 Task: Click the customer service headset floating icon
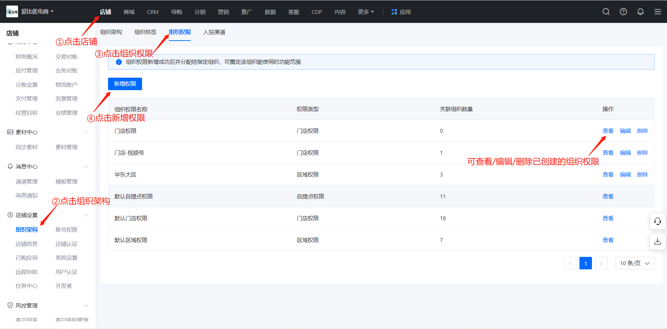click(x=657, y=221)
